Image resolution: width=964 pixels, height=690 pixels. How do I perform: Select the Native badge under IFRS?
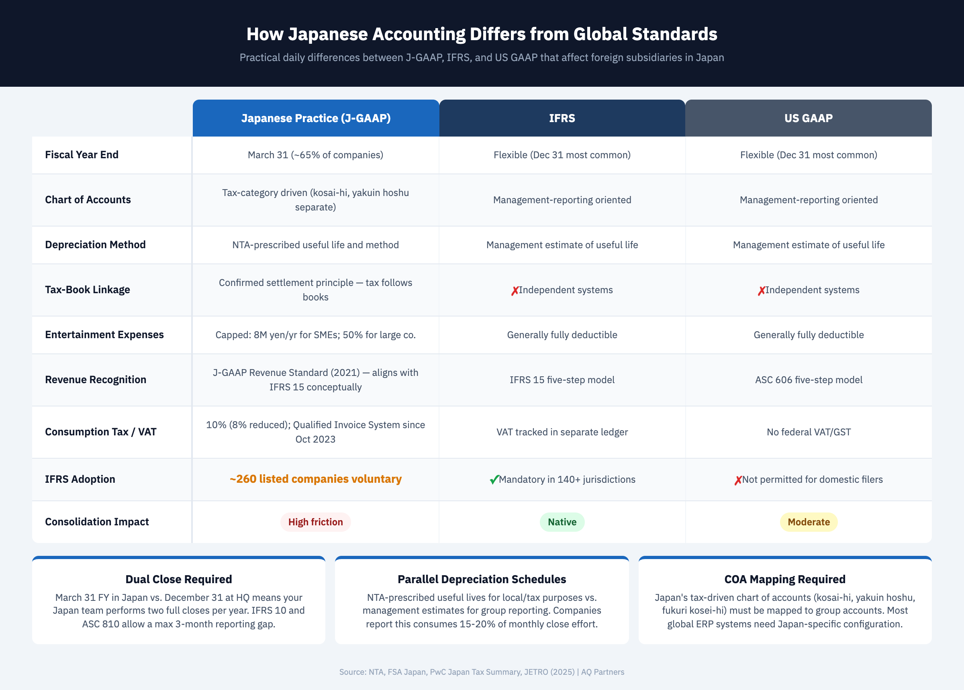[562, 522]
